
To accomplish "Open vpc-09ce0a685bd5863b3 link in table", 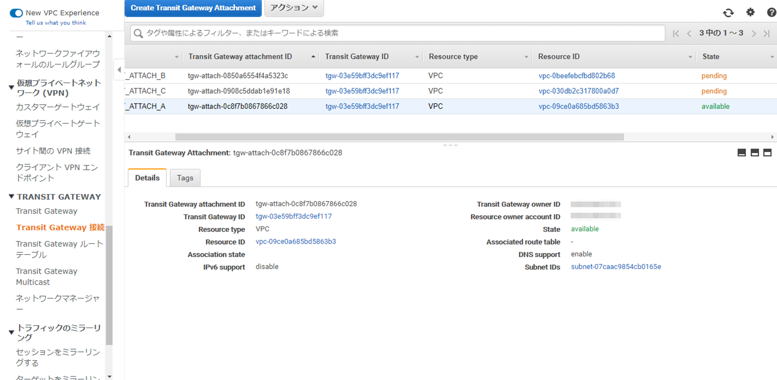I will click(x=579, y=106).
